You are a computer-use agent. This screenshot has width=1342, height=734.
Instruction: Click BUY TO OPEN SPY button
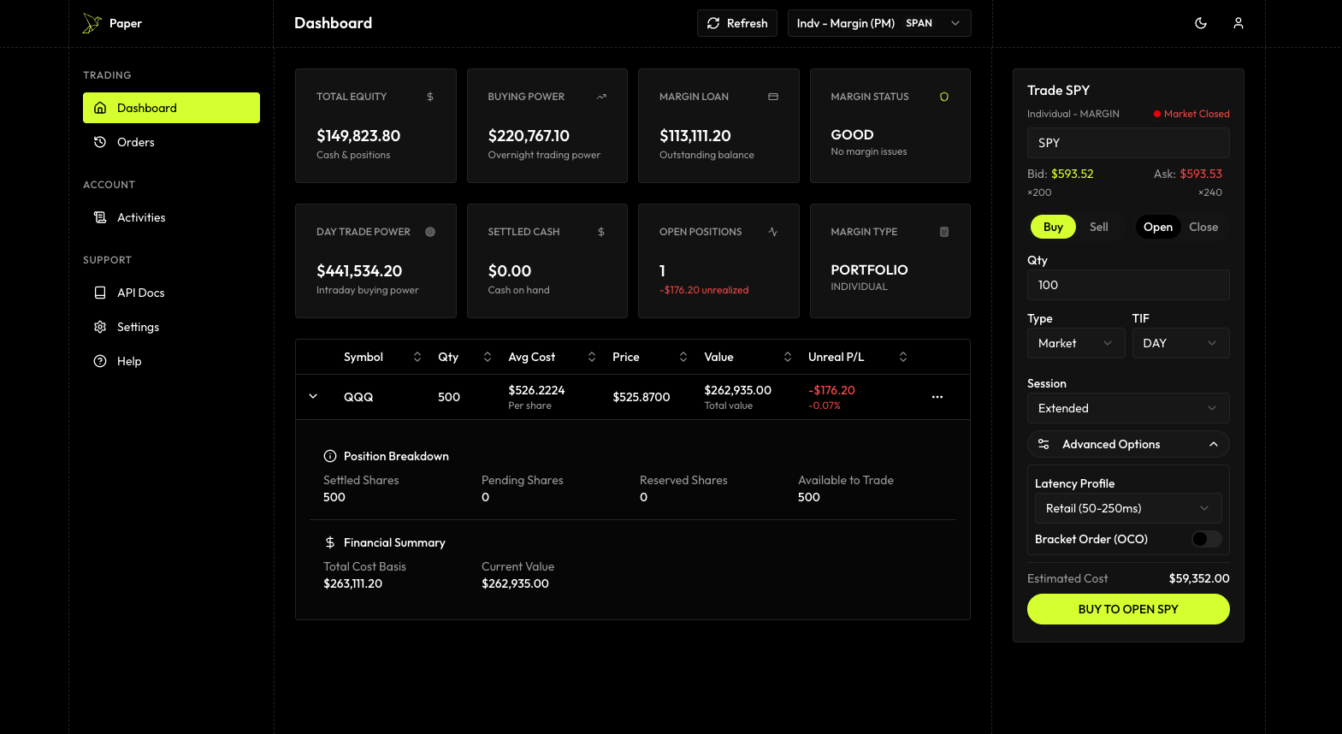[1128, 609]
